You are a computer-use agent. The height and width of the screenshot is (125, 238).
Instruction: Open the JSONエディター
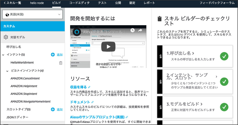17,117
